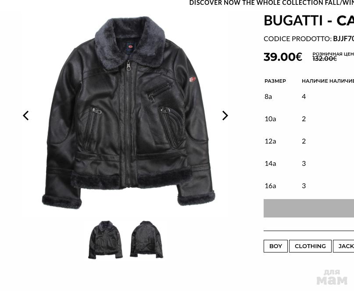
Task: Open the JACK... tag at right edge
Action: (x=343, y=246)
